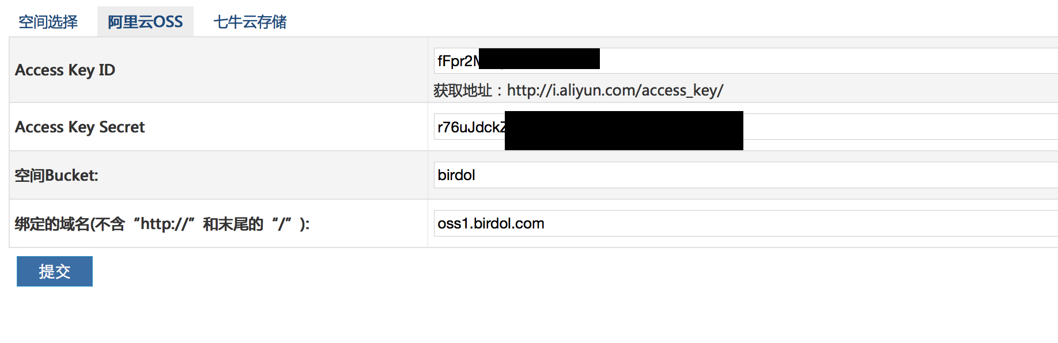
Task: Switch to the 空间选择 tab
Action: click(48, 22)
